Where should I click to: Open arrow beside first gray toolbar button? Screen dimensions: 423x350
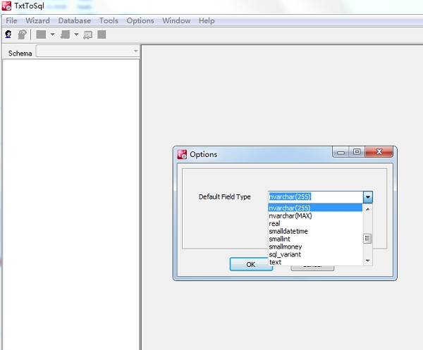[53, 35]
